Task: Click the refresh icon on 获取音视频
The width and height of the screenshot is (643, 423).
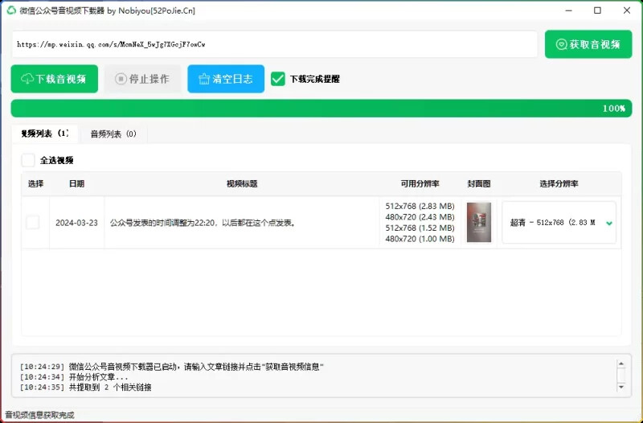Action: pyautogui.click(x=560, y=45)
